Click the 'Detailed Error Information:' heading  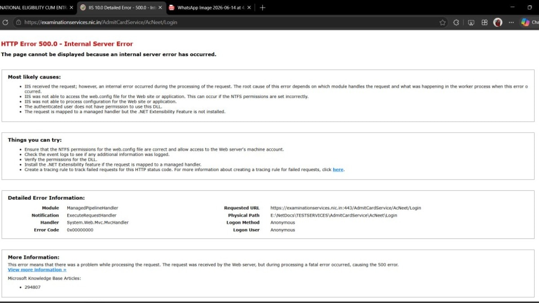coord(46,198)
